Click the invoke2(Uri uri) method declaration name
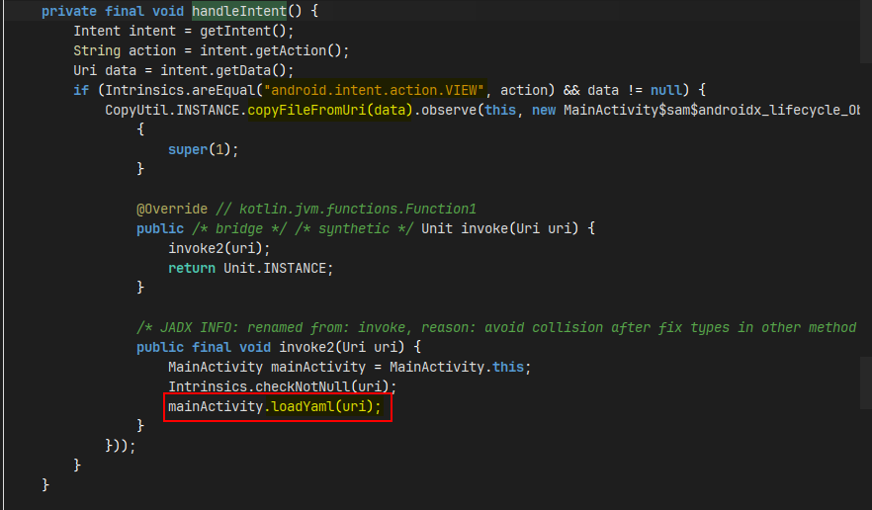872x510 pixels. (341, 348)
